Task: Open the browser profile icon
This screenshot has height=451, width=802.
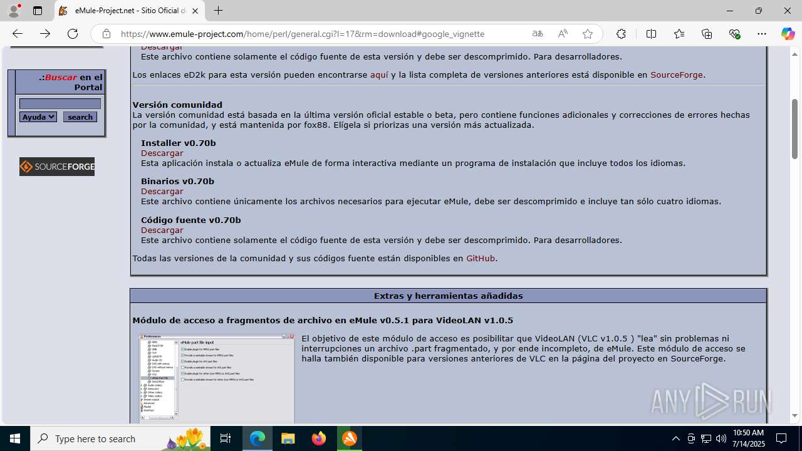Action: (x=14, y=11)
